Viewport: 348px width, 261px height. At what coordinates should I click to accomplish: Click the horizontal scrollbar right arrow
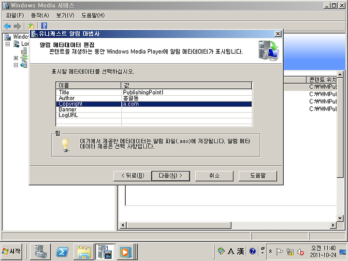(333, 225)
